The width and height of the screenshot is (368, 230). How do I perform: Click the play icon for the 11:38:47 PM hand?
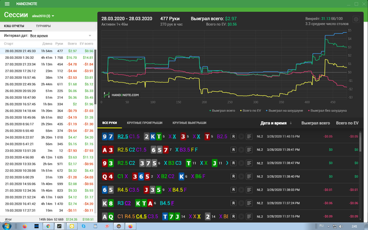coord(241,163)
